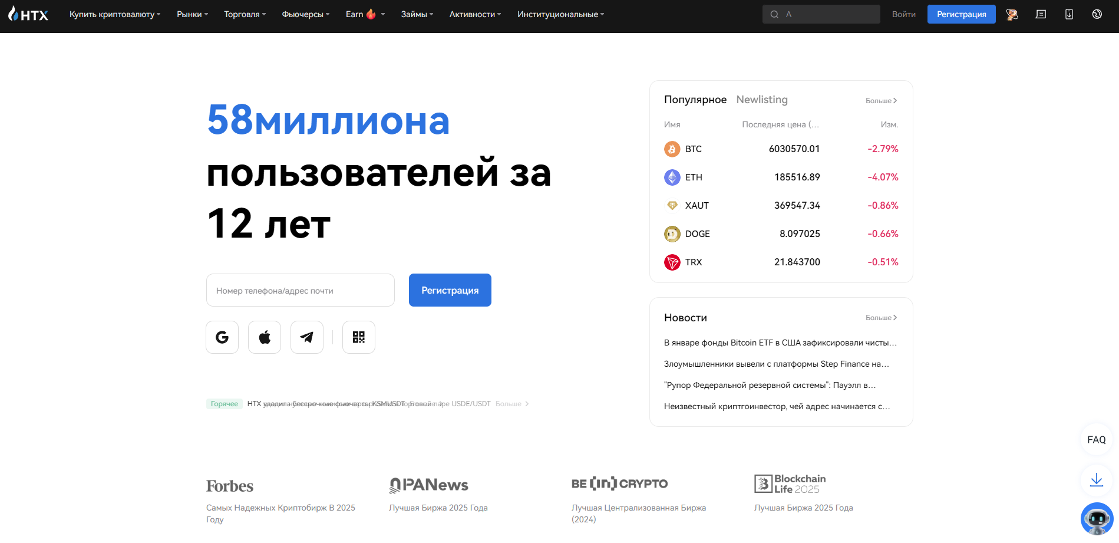Open the BTC row in price list
Image resolution: width=1119 pixels, height=543 pixels.
(781, 149)
